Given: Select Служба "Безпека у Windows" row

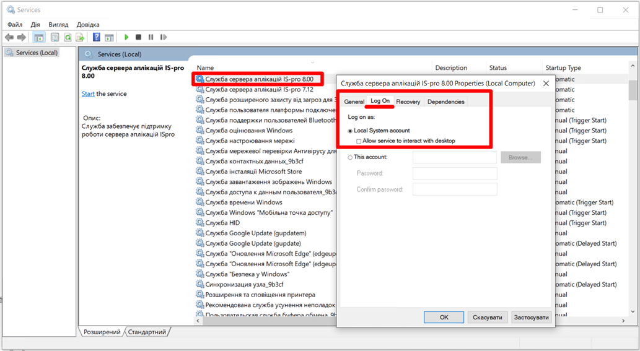Looking at the screenshot, I should point(247,274).
